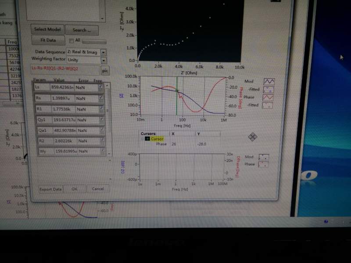Toggle the Free checkbox for Rs
This screenshot has height=263, width=351.
101,97
